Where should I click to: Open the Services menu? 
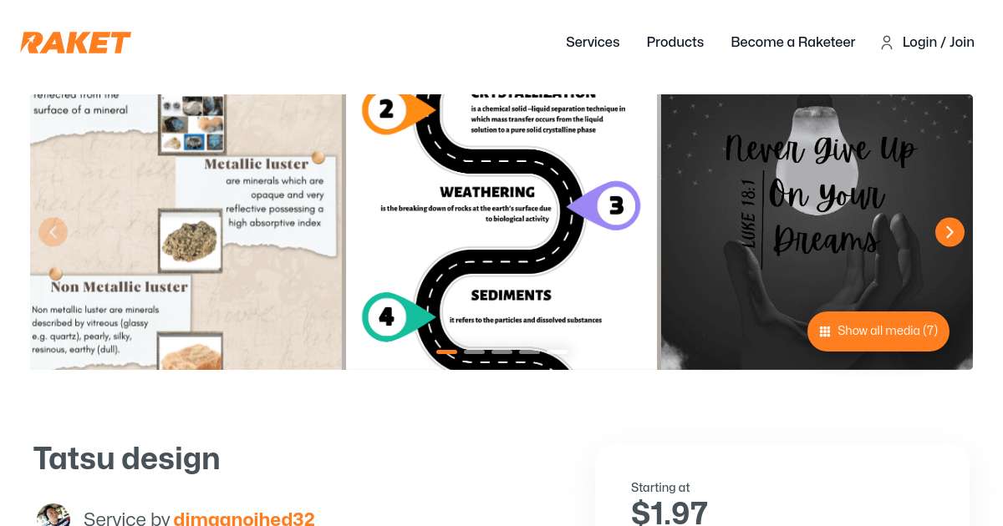pyautogui.click(x=593, y=42)
